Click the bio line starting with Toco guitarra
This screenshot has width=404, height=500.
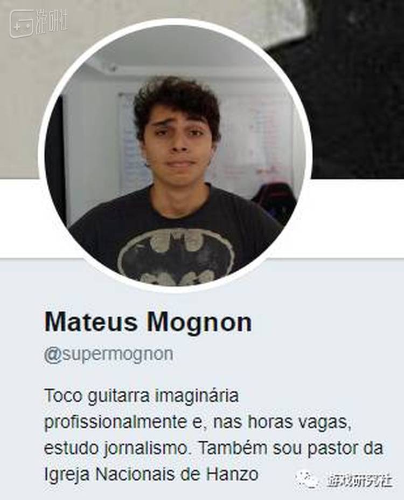[141, 396]
